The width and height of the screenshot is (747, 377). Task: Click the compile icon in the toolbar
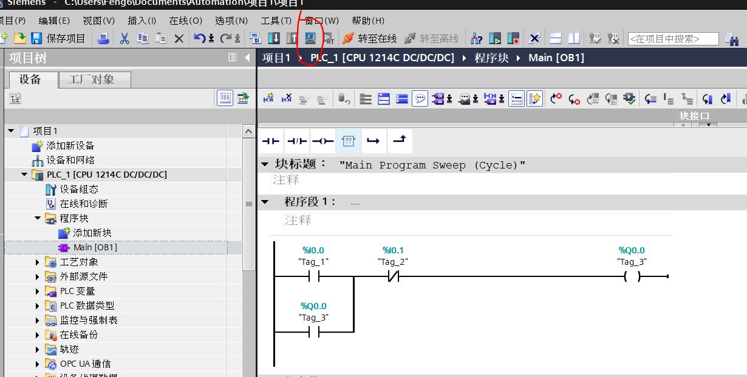point(256,38)
